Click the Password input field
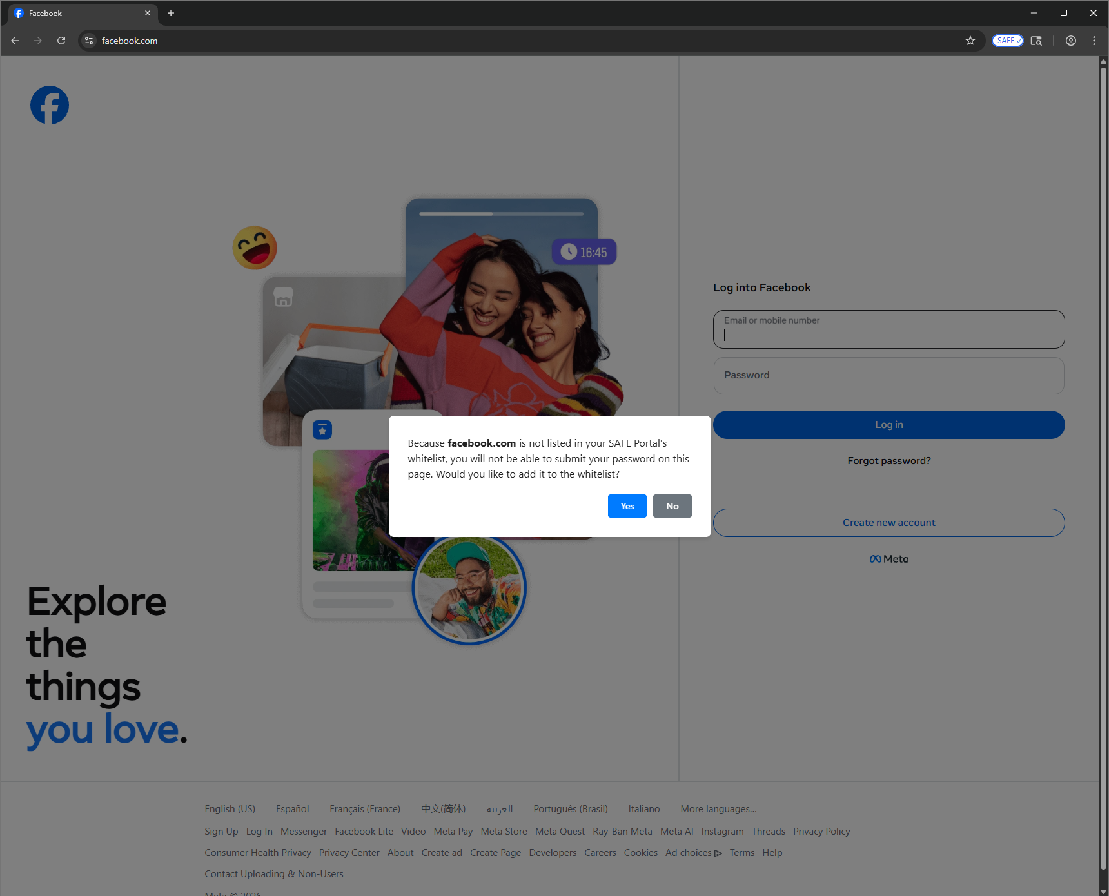This screenshot has height=896, width=1109. [x=888, y=376]
